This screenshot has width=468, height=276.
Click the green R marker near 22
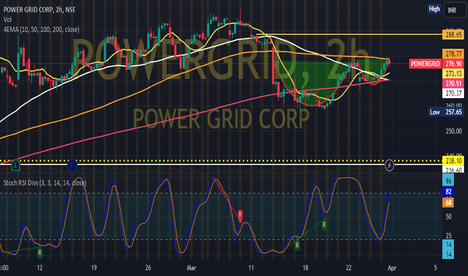point(324,225)
